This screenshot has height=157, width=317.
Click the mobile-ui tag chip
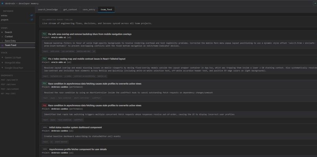coord(102,76)
